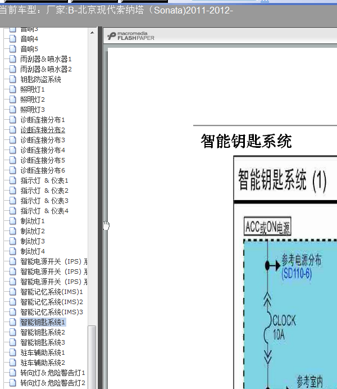Select 雨刮器&喷水器1 in the tree
337x389 pixels.
(x=46, y=59)
